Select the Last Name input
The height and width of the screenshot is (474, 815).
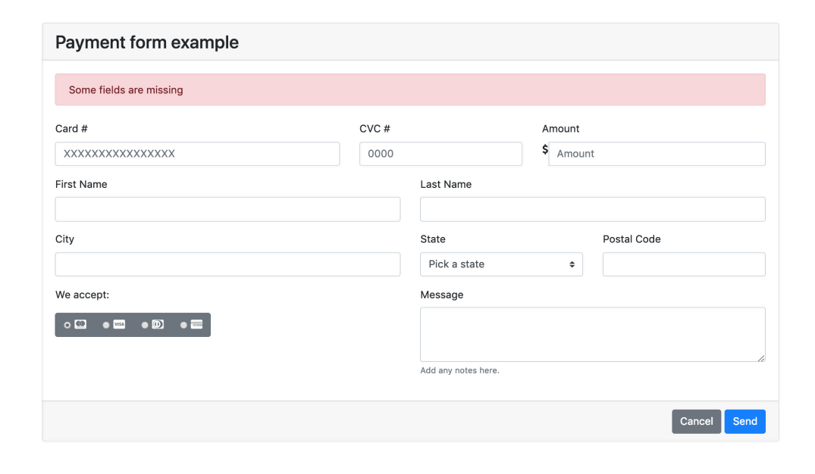pos(592,209)
